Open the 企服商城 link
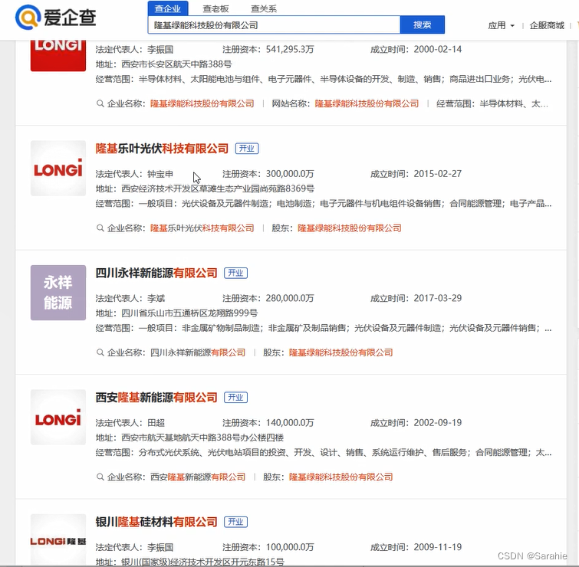This screenshot has width=579, height=567. point(547,25)
